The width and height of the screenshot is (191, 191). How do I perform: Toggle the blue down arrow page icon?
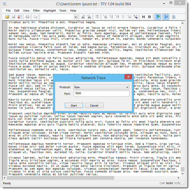166,17
